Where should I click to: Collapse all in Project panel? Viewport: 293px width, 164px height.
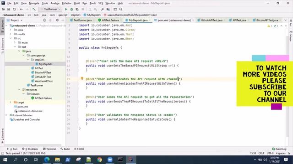pos(50,20)
